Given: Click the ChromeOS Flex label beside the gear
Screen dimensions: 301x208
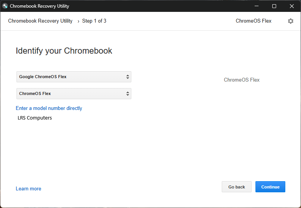Looking at the screenshot, I should click(254, 21).
